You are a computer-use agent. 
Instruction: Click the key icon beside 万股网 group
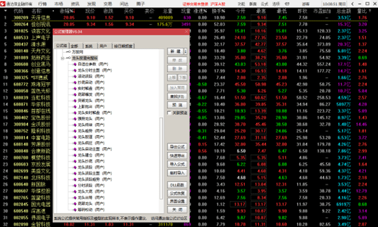coord(68,52)
